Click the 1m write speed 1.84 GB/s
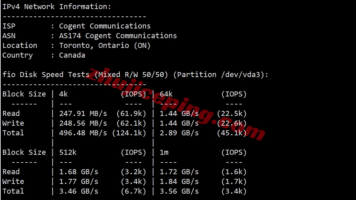Viewport: 356px width, 200px height. (x=179, y=182)
